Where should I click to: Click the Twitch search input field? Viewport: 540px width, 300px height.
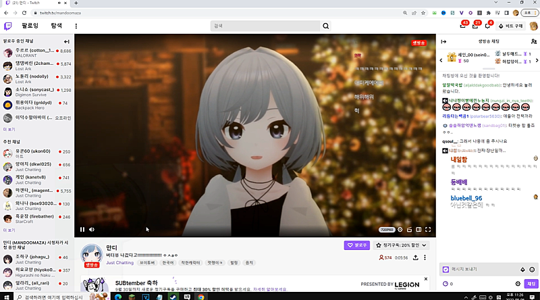coord(265,26)
